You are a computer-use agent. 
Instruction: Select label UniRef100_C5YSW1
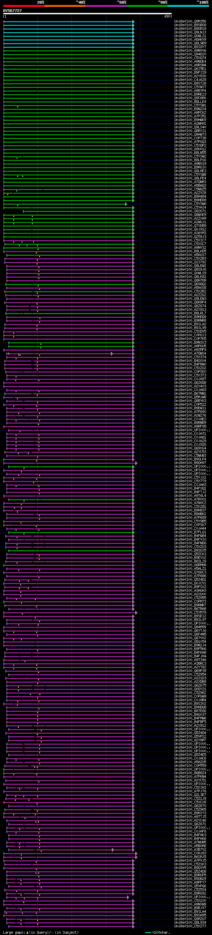point(190,105)
